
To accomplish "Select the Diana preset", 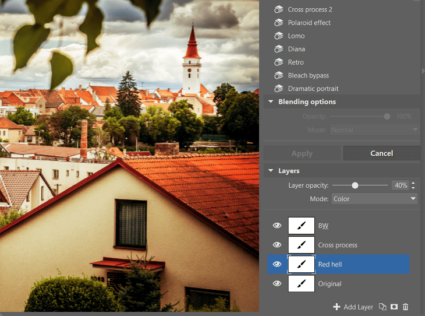I will [296, 49].
